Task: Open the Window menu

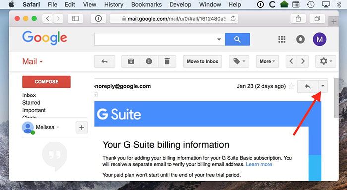Action: click(x=210, y=4)
